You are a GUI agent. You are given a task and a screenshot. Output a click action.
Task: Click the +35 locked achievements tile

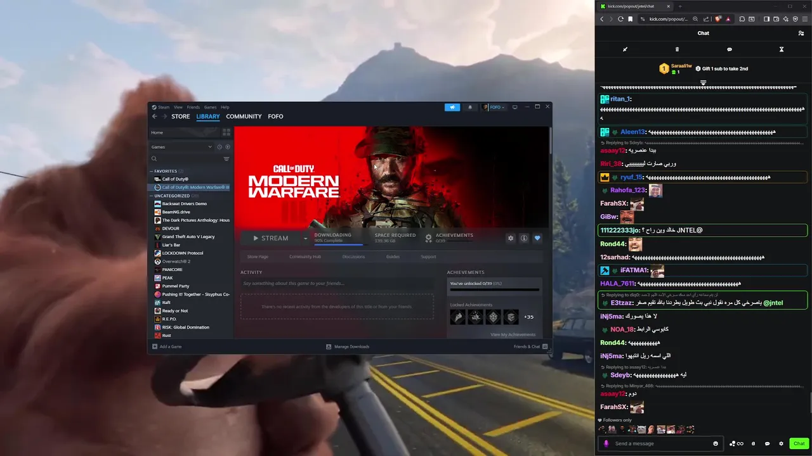pyautogui.click(x=528, y=317)
